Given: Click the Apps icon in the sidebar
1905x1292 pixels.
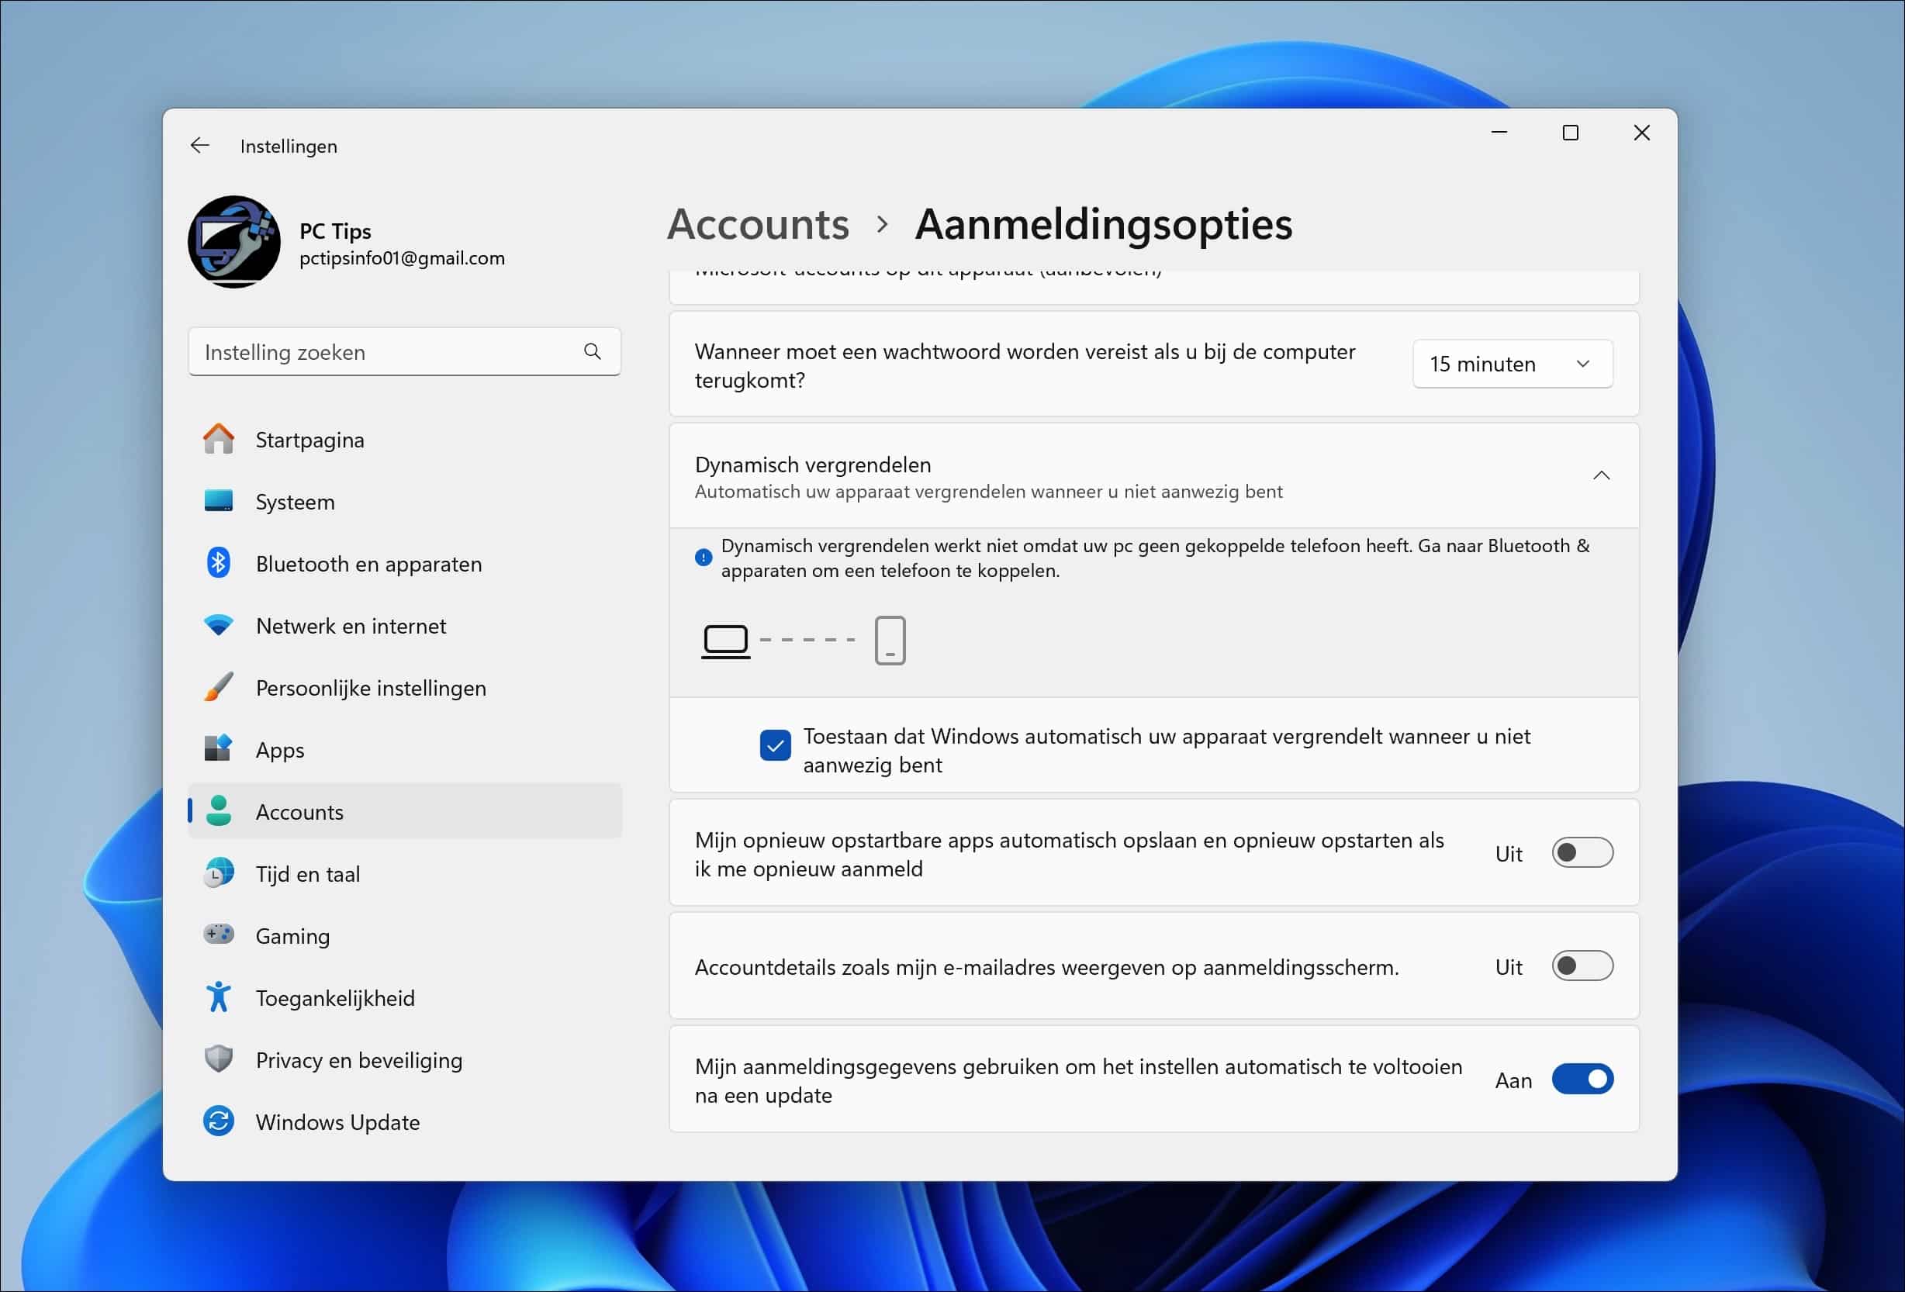Looking at the screenshot, I should (219, 748).
